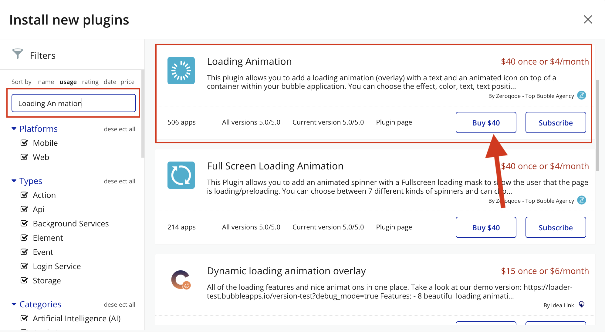
Task: Collapse the Platforms filter section
Action: [x=14, y=129]
